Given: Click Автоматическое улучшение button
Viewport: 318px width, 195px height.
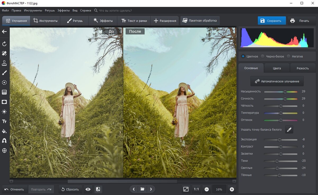Looking at the screenshot, I should pos(277,81).
